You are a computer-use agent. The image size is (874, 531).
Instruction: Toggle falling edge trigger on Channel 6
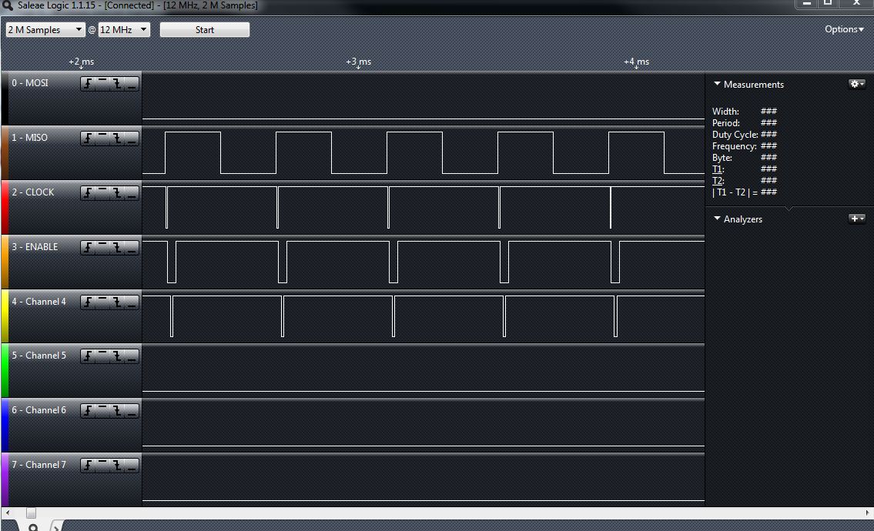[117, 411]
